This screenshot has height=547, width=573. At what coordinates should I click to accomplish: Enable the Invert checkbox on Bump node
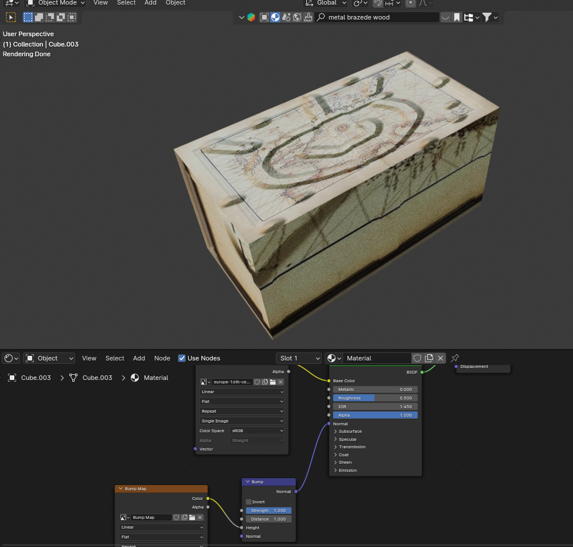[248, 502]
